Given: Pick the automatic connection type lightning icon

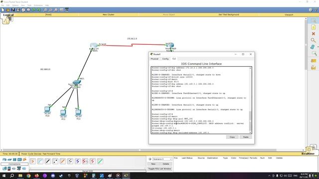Looking at the screenshot, I should 33,161.
